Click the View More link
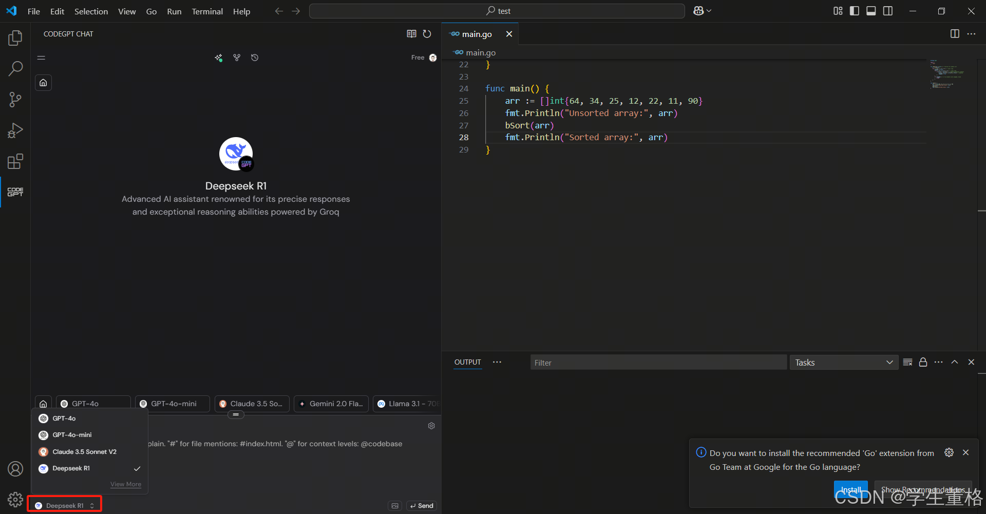 (126, 484)
